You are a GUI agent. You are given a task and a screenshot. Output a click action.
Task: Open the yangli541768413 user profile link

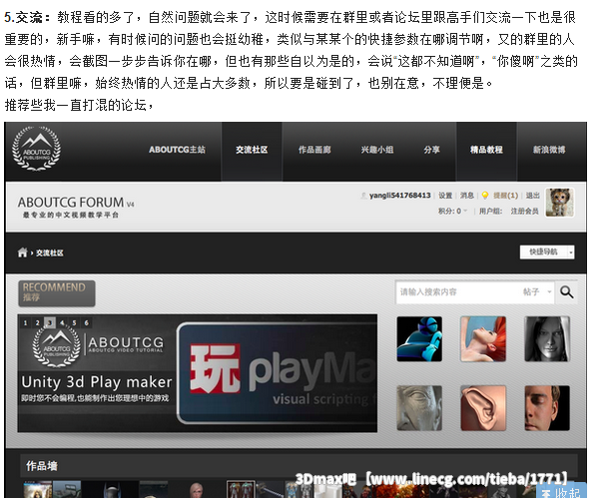point(399,196)
